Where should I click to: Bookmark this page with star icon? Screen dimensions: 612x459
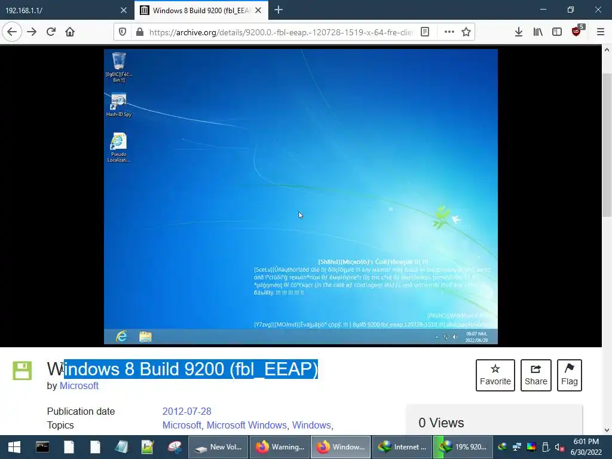tap(466, 32)
